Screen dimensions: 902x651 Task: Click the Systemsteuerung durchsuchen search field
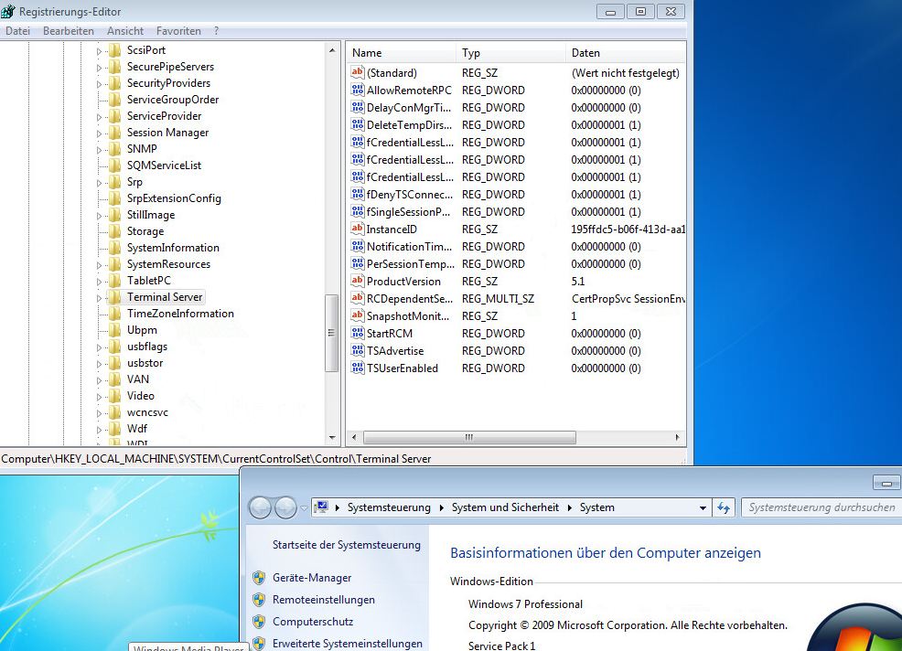coord(821,507)
